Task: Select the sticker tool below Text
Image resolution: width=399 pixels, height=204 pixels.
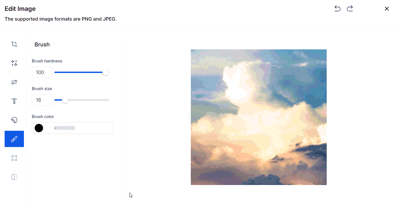Action: pos(14,120)
